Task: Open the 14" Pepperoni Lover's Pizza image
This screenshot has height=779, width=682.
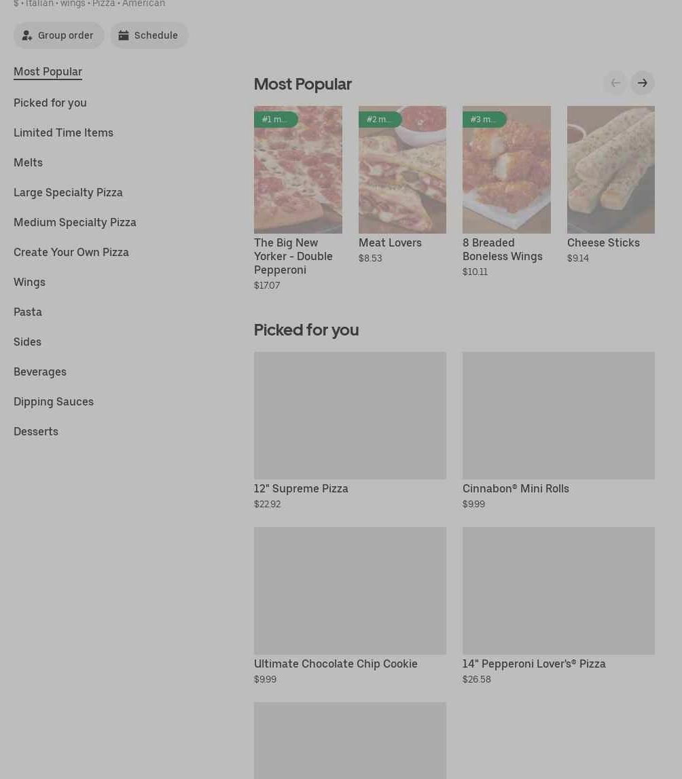Action: tap(559, 591)
